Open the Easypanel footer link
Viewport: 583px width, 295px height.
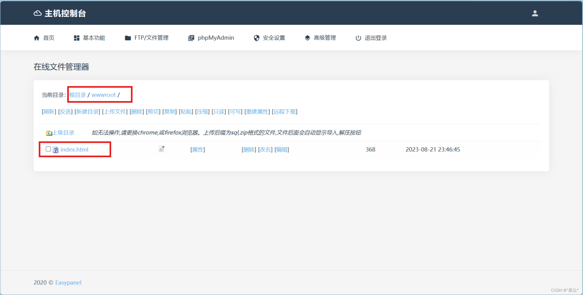point(68,283)
